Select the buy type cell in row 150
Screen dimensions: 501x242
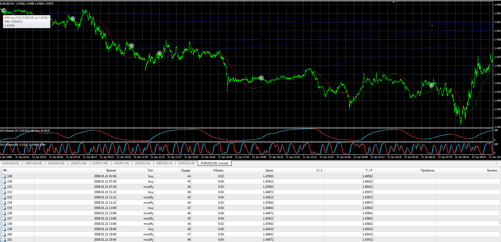click(x=151, y=181)
